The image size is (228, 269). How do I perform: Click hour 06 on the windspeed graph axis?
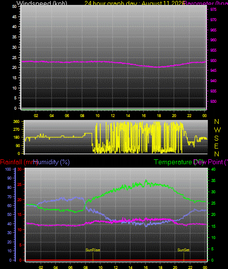pos(67,116)
